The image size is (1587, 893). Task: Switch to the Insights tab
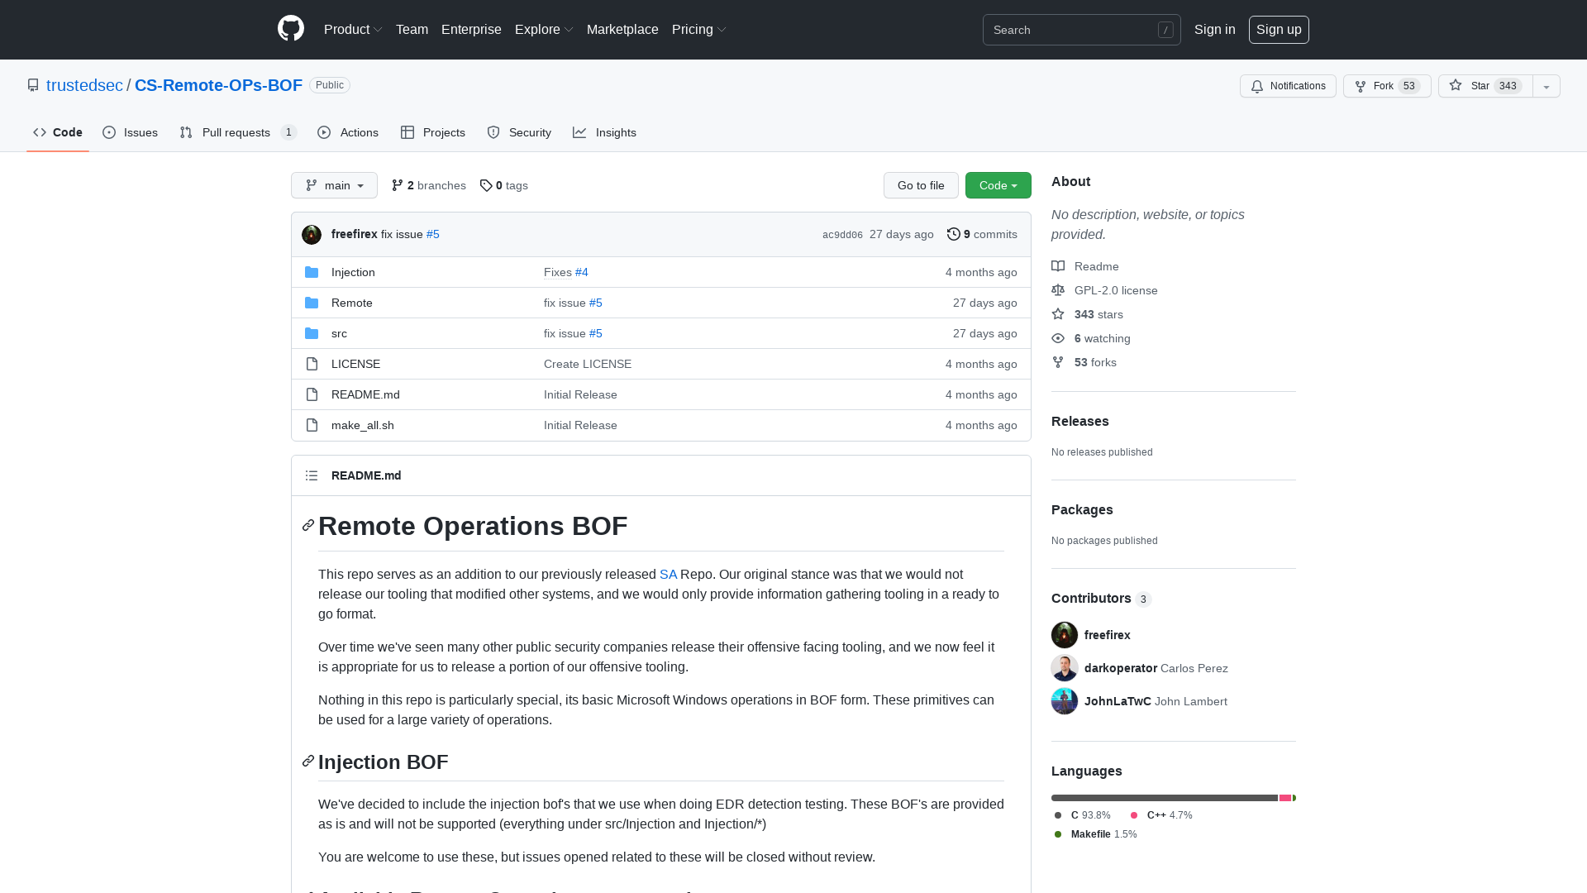pyautogui.click(x=605, y=132)
